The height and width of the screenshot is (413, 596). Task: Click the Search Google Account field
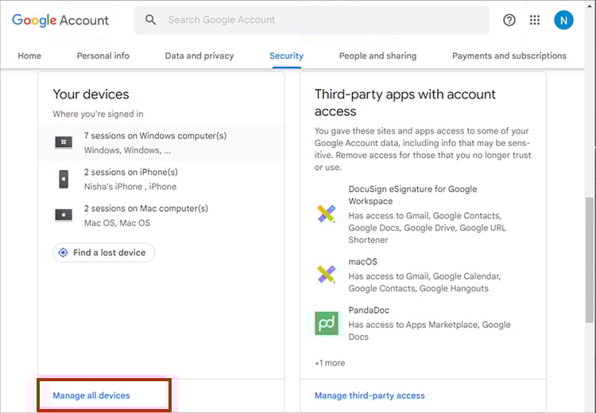[318, 20]
